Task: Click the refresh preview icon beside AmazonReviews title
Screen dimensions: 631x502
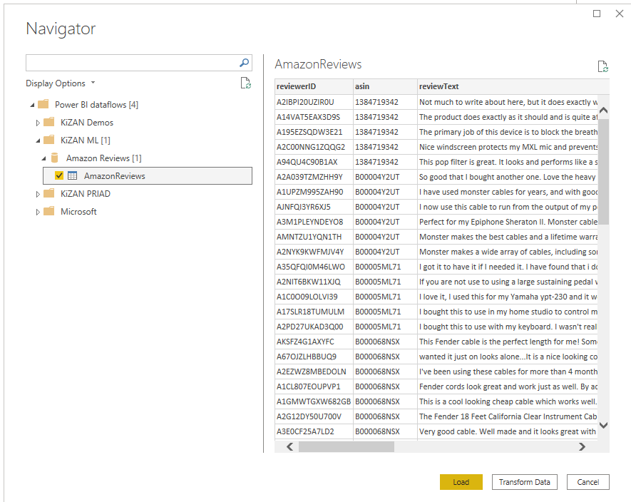Action: 602,66
